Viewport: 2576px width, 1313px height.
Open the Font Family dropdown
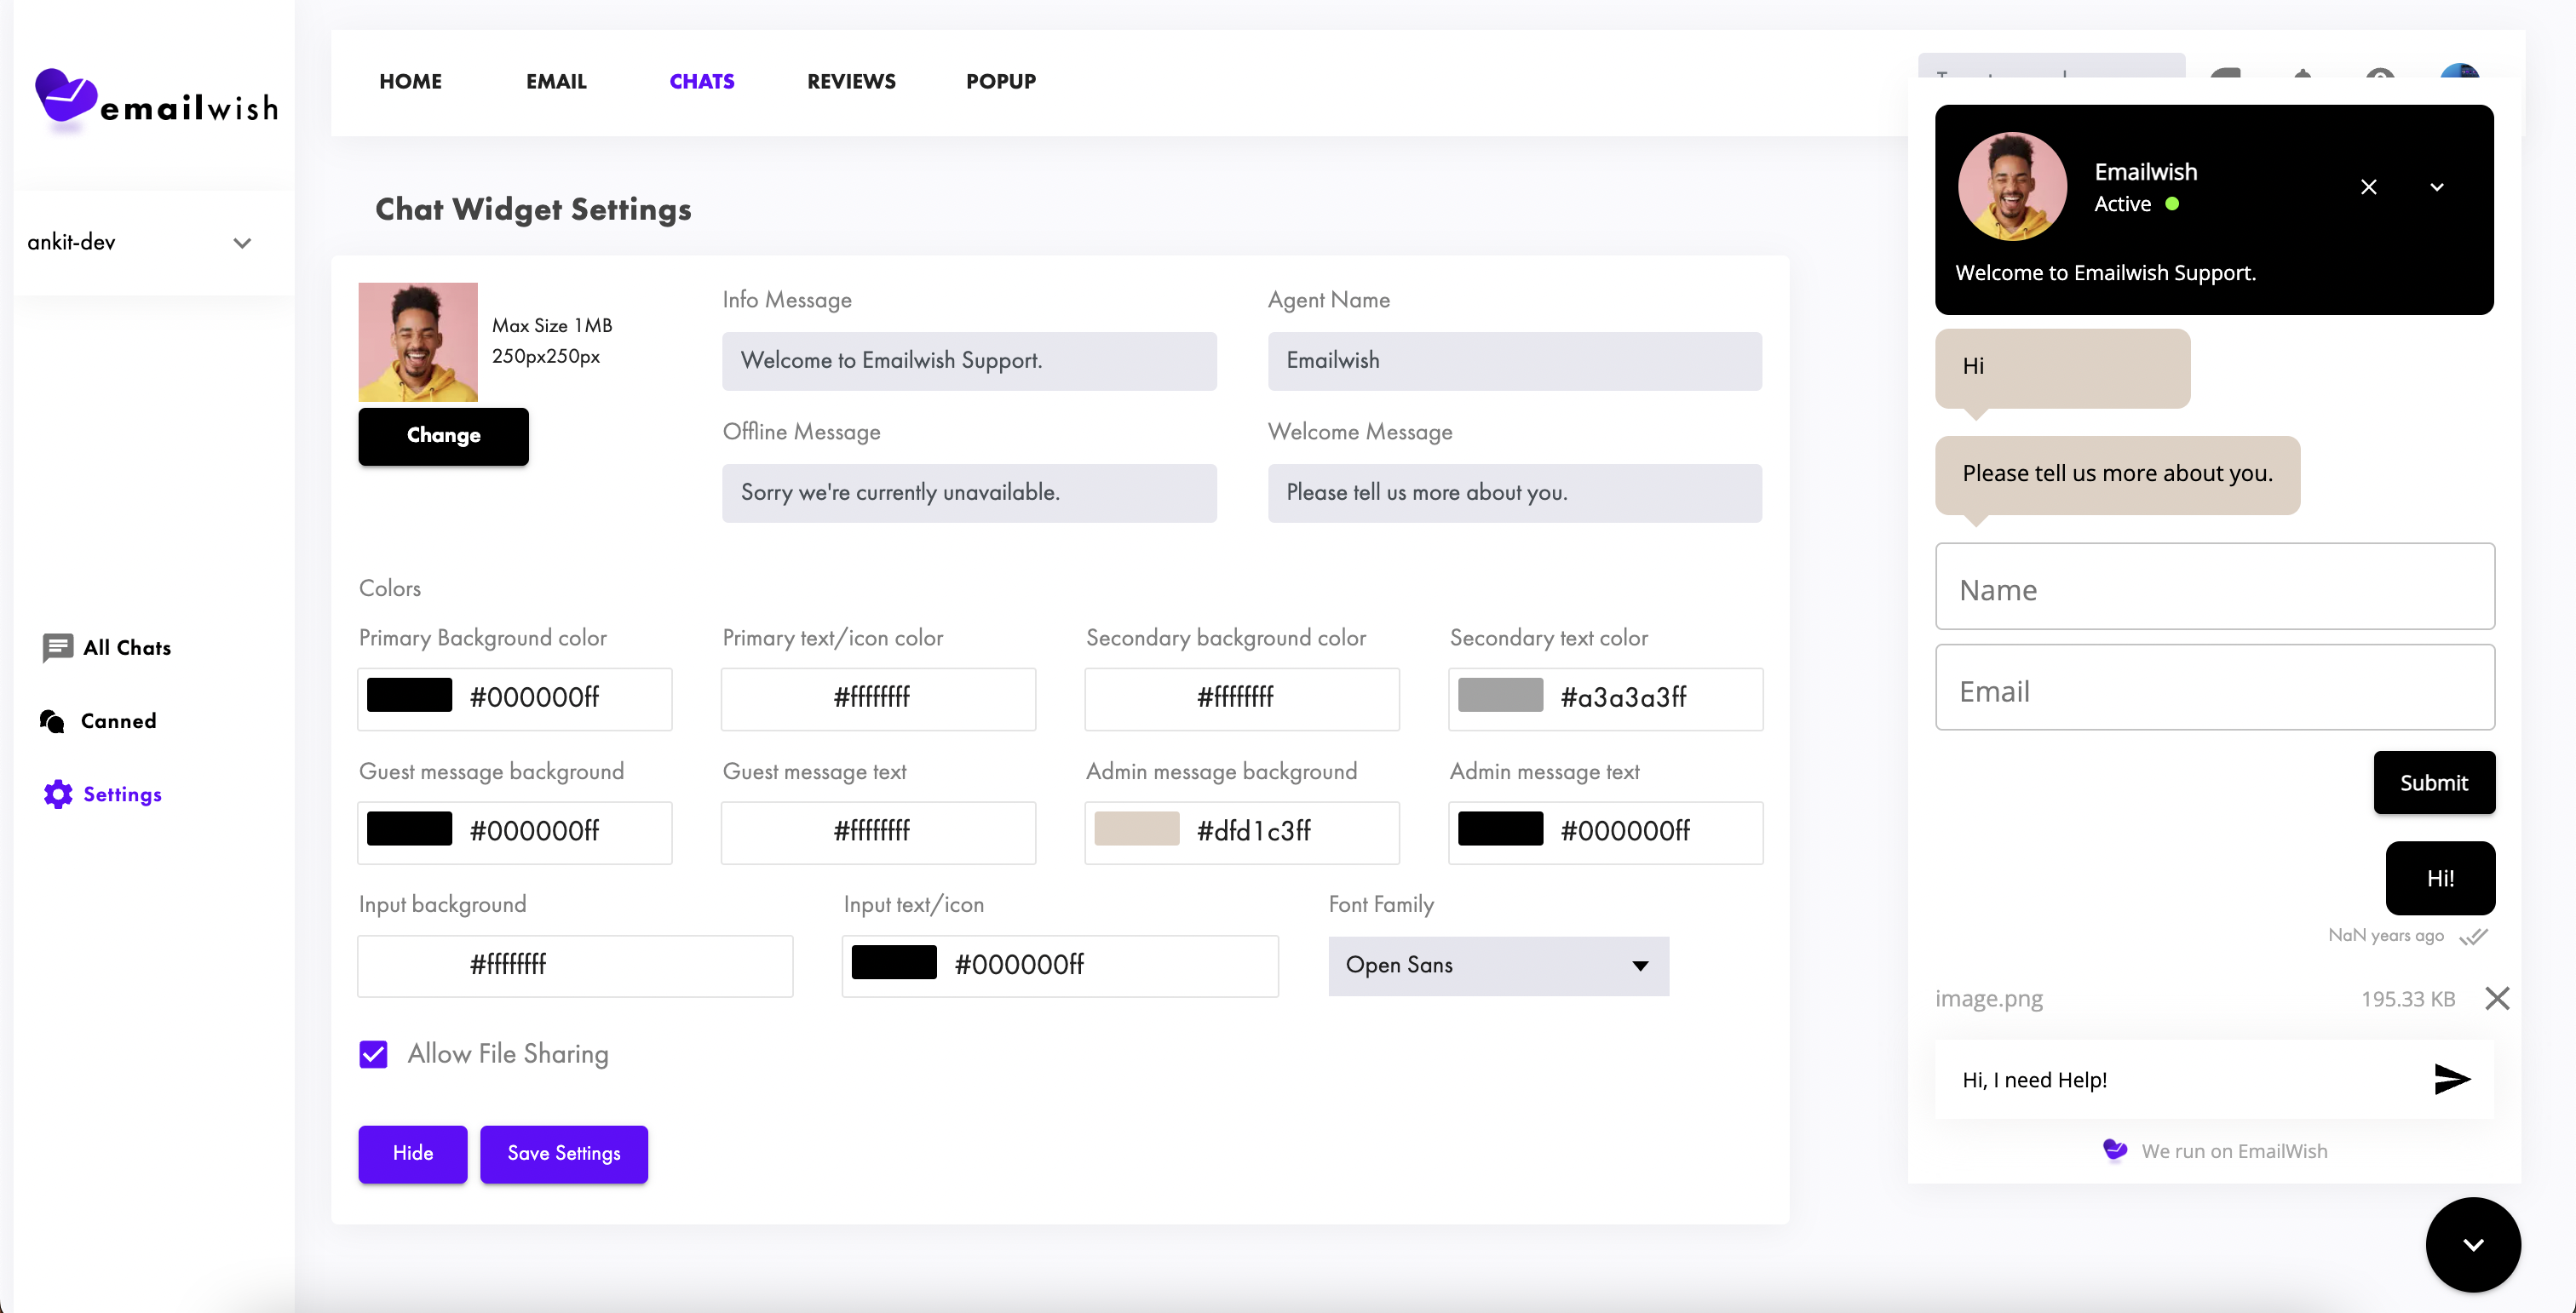(x=1498, y=966)
